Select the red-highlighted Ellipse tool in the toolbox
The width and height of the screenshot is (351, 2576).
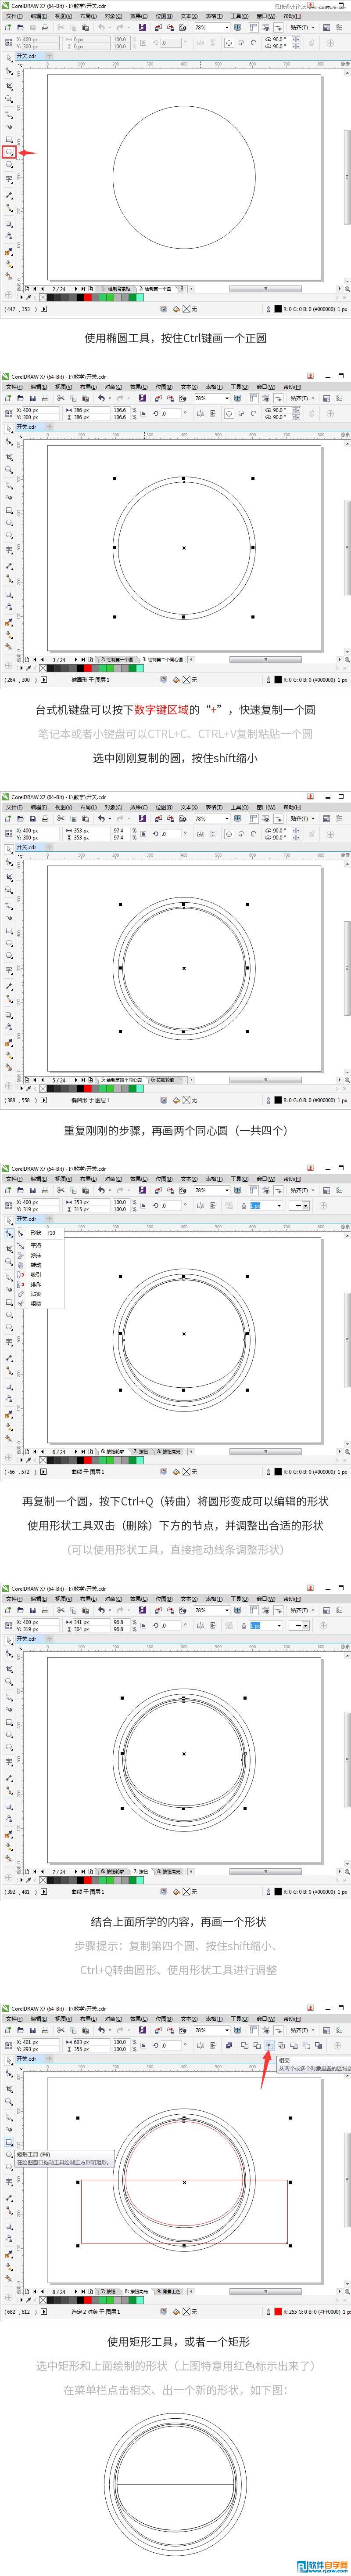point(9,152)
